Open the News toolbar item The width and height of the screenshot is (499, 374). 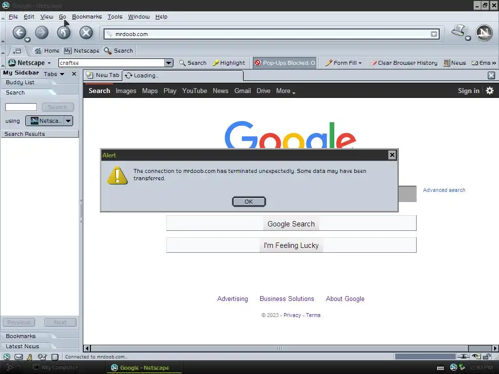455,63
